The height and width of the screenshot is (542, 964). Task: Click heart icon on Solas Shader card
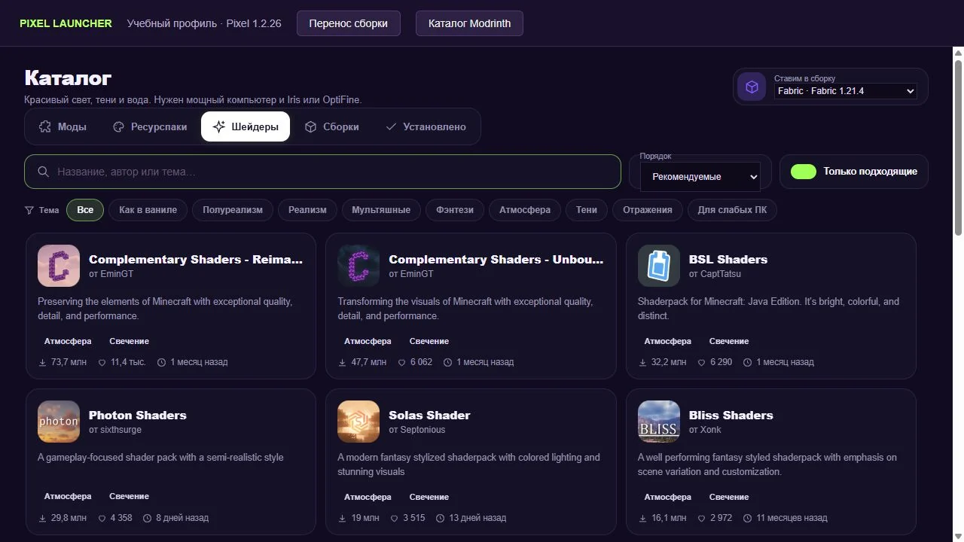tap(395, 518)
